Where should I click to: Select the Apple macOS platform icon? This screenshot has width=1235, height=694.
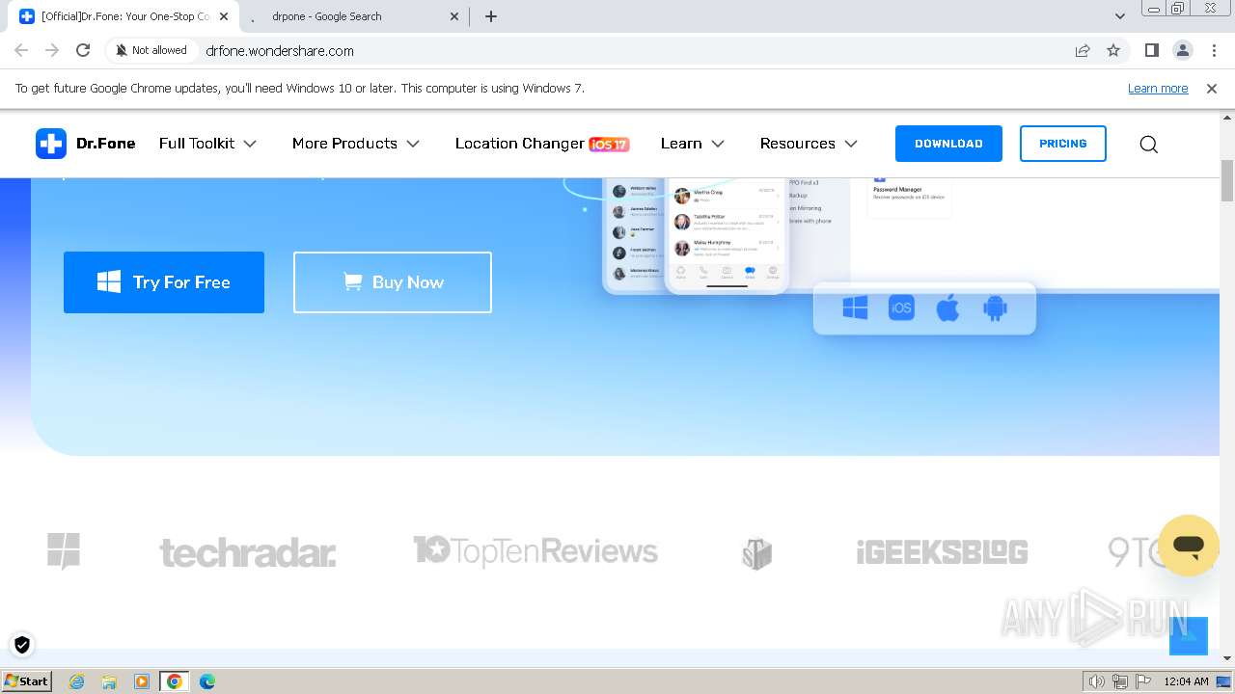click(947, 308)
